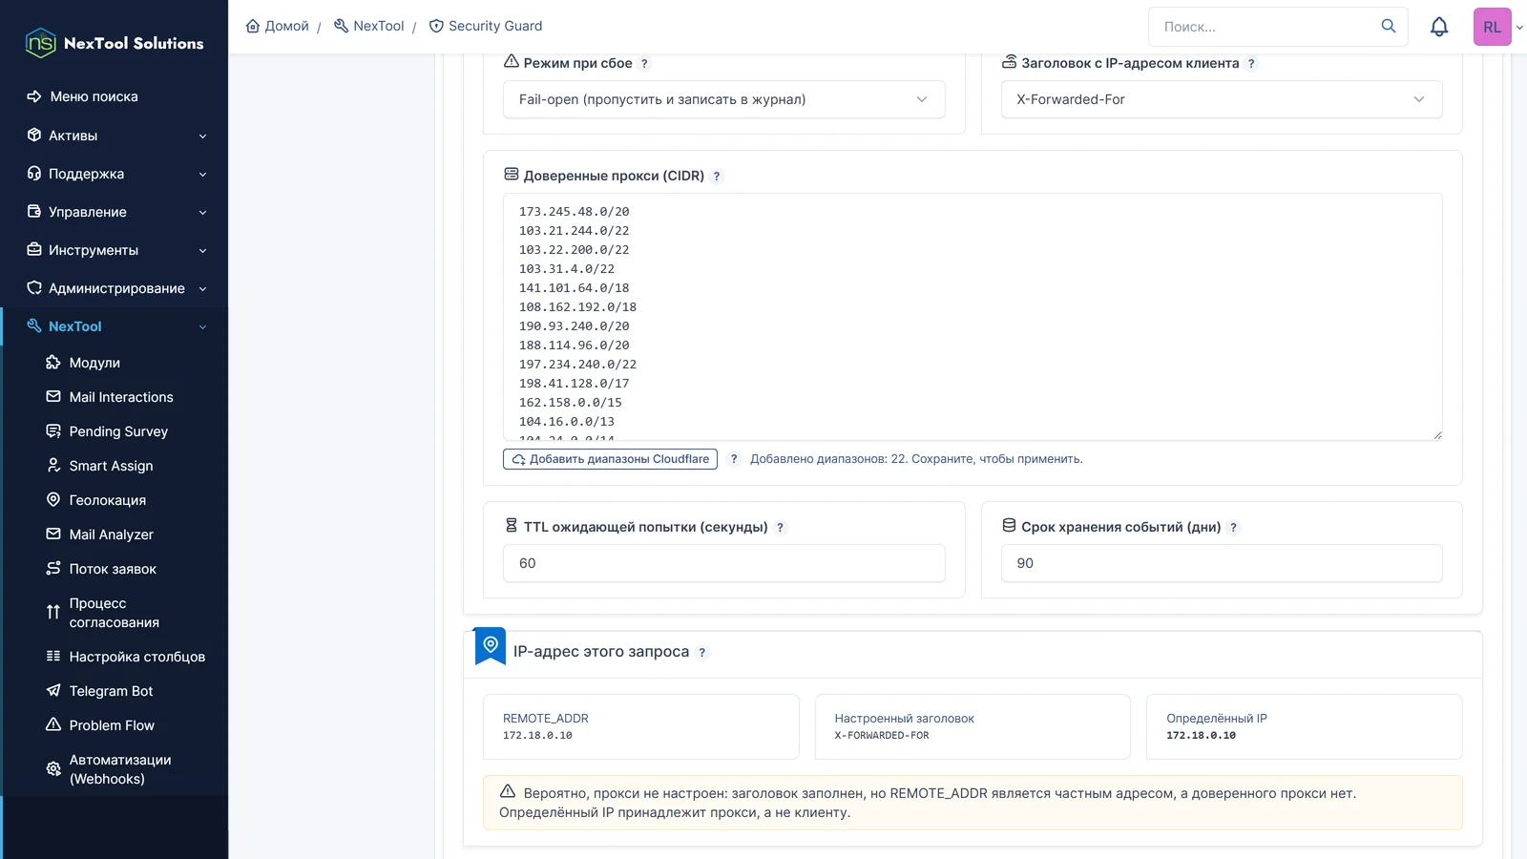Click Добавить диапазоны Cloudflare button
This screenshot has width=1527, height=859.
tap(610, 459)
